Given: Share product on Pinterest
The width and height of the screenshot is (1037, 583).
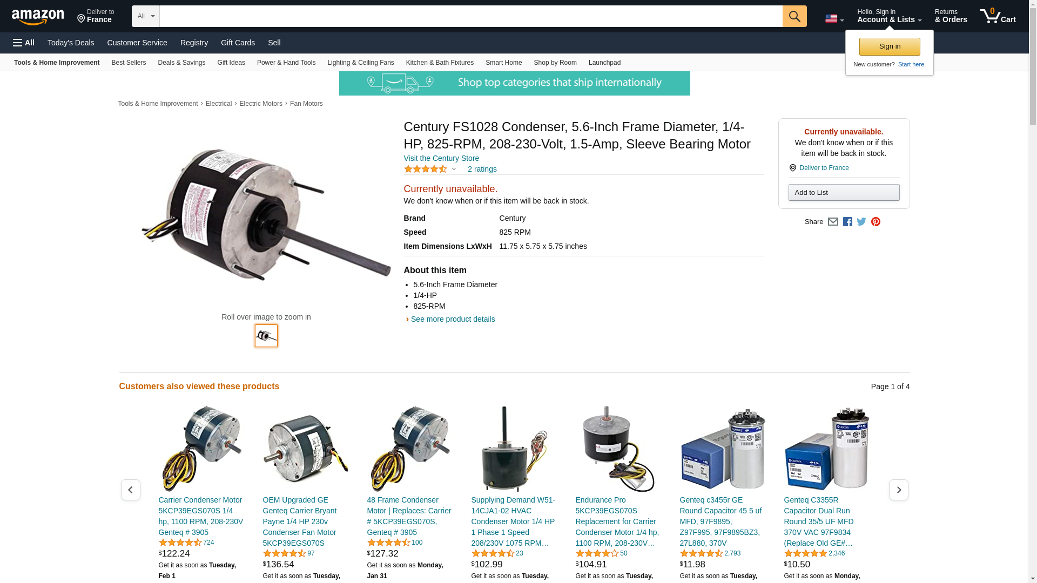Looking at the screenshot, I should [876, 222].
